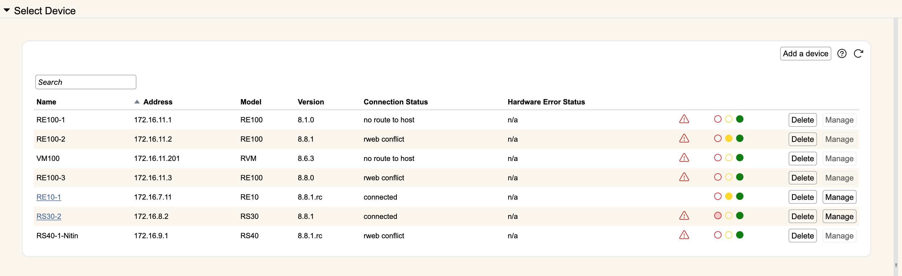Sort by Address column header

[x=157, y=102]
